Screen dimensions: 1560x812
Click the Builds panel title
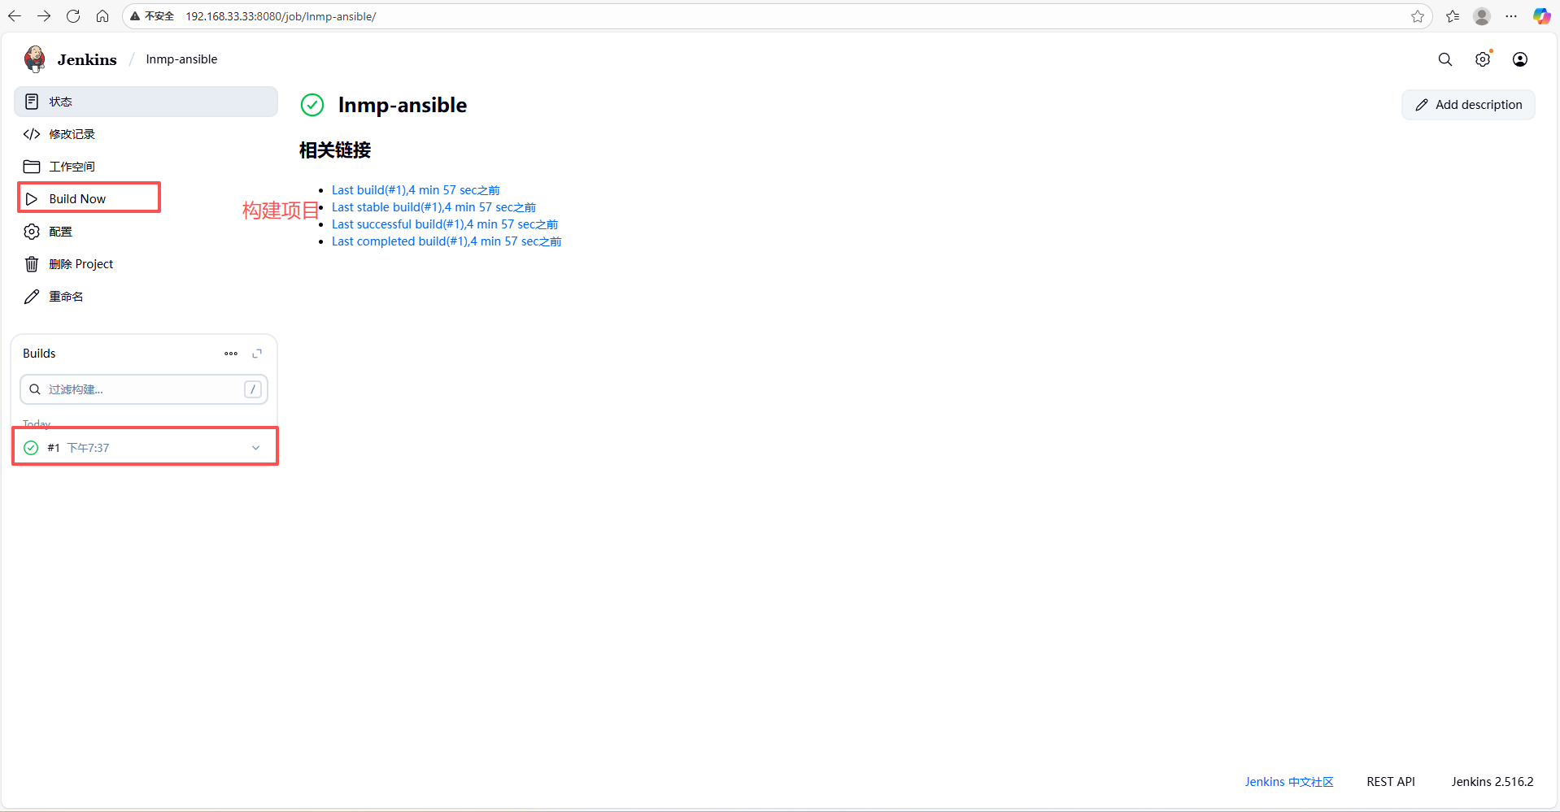39,354
